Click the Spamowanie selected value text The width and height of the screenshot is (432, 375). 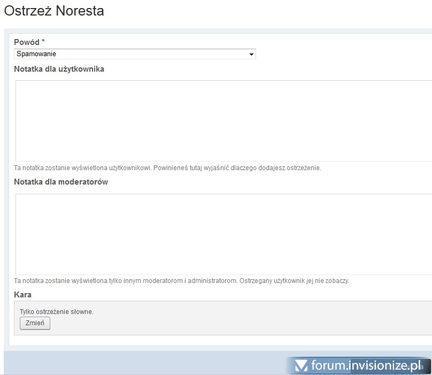click(x=36, y=54)
